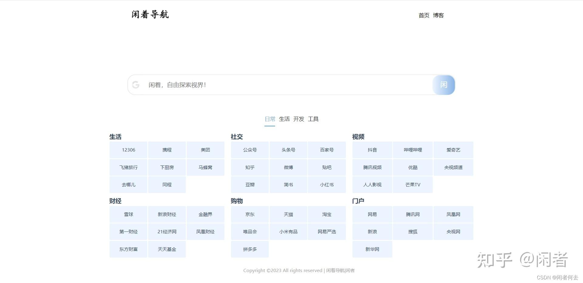Click the 闲 search button
This screenshot has width=583, height=283.
click(444, 85)
